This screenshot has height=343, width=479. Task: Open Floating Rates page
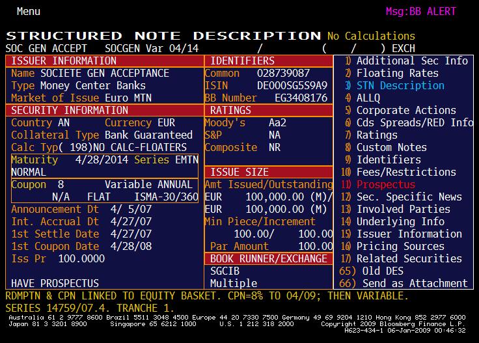pos(392,74)
